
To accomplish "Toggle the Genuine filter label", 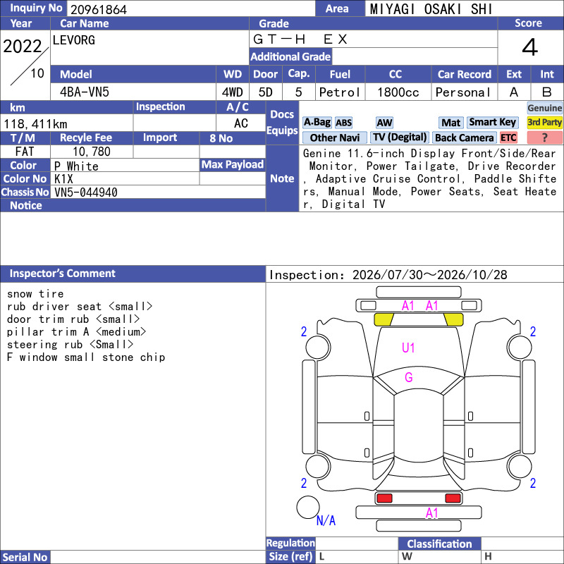I will 544,108.
